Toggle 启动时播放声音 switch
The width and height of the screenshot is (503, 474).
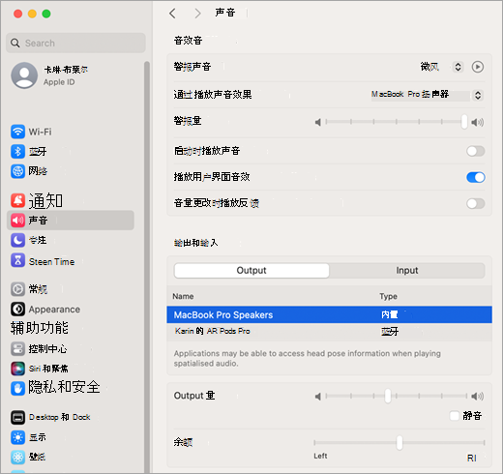pos(476,151)
